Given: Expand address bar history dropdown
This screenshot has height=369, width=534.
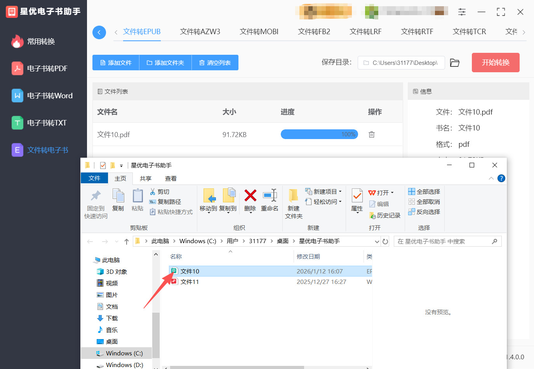Looking at the screenshot, I should point(377,242).
